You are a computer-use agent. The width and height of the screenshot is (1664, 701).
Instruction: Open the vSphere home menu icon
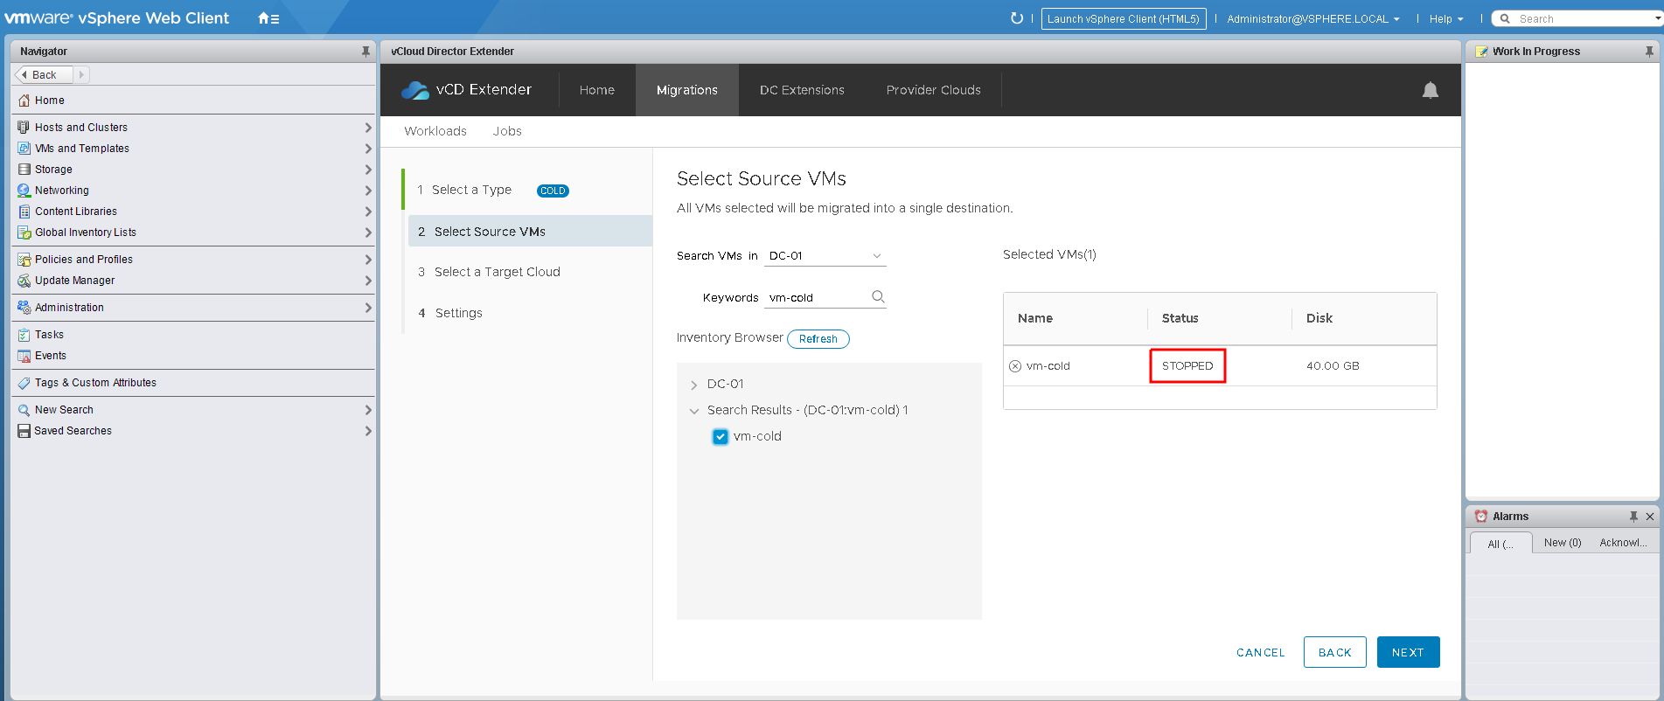coord(268,18)
